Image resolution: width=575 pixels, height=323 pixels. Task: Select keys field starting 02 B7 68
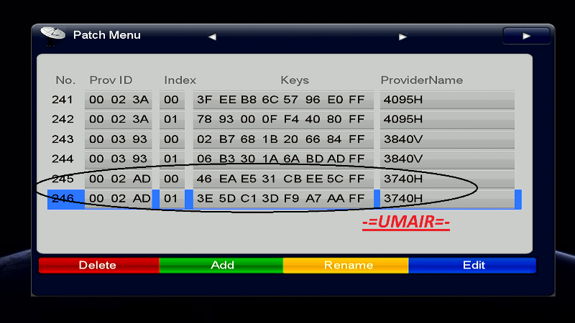click(x=283, y=139)
